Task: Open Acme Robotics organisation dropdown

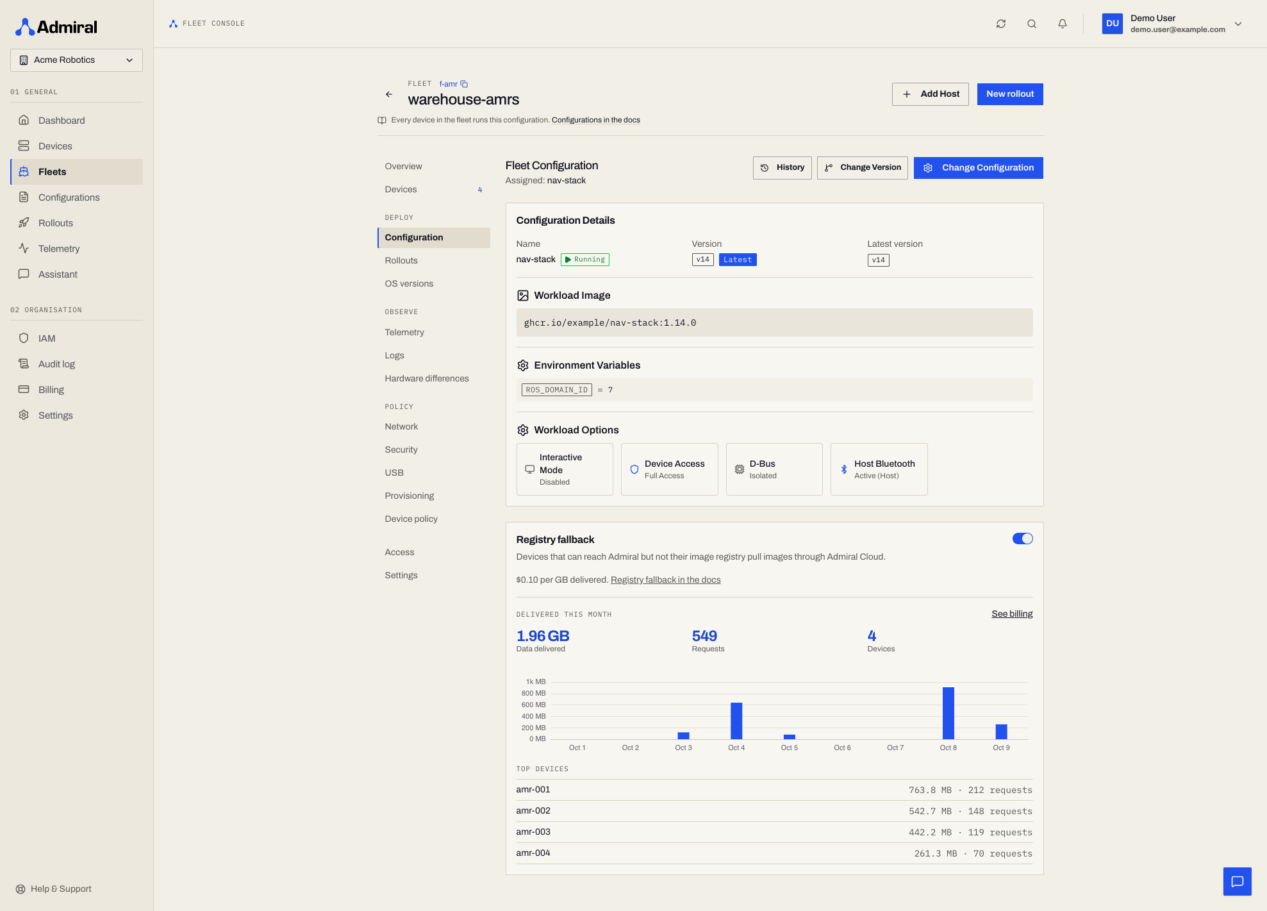Action: point(76,60)
